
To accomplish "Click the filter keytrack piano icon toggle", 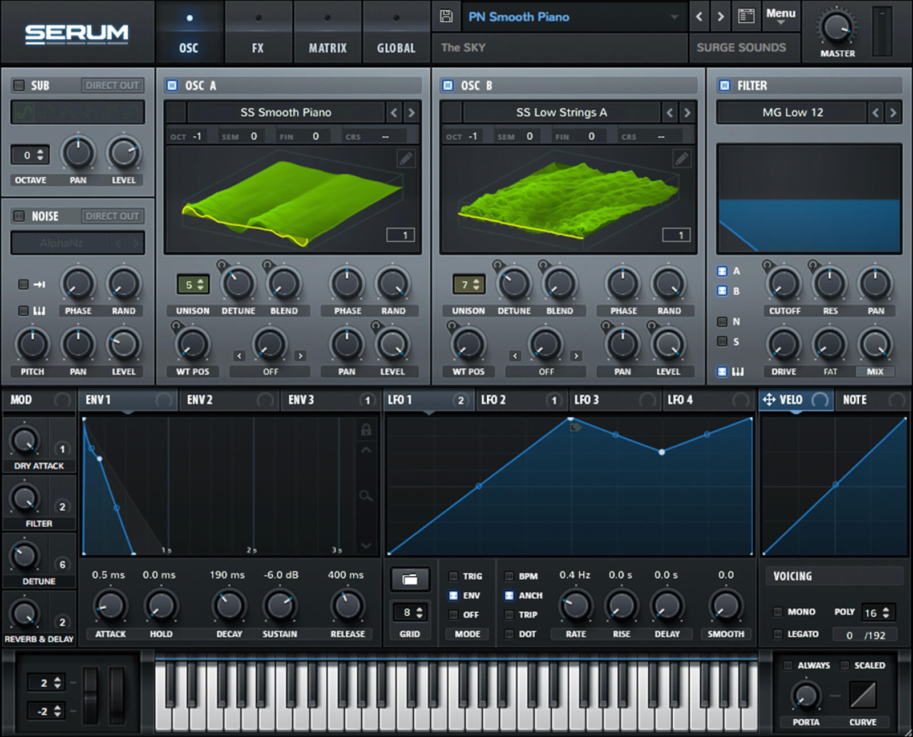I will click(x=738, y=372).
